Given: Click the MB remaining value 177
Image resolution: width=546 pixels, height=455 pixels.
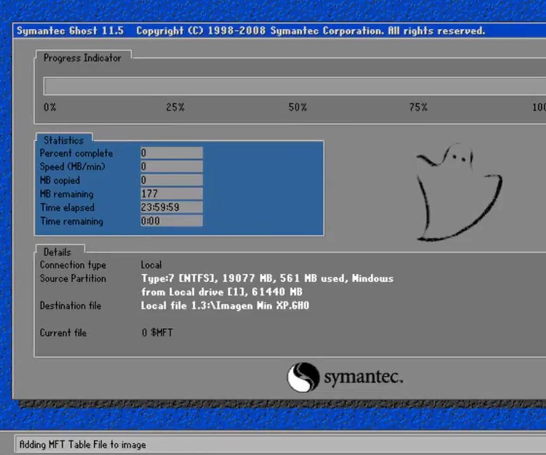Looking at the screenshot, I should (171, 194).
